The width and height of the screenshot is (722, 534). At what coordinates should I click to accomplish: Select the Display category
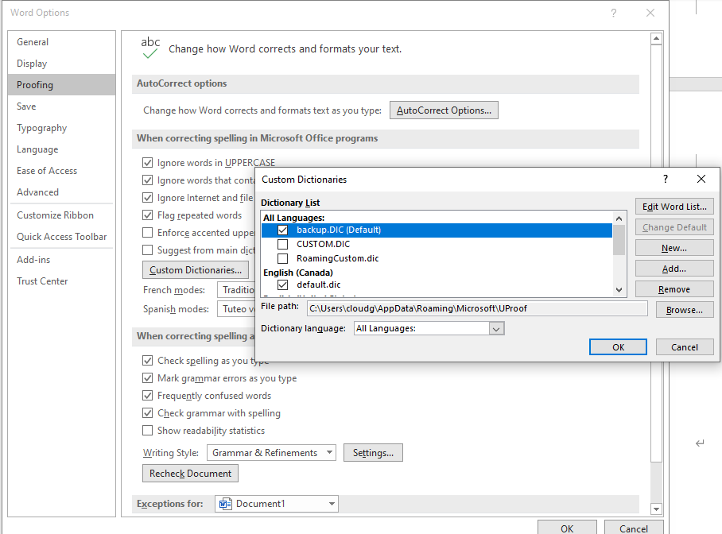coord(61,64)
